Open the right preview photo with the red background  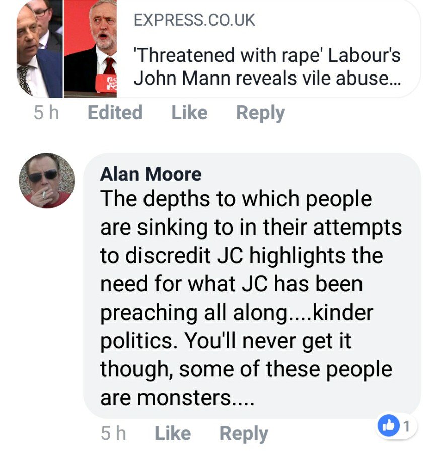click(x=90, y=48)
